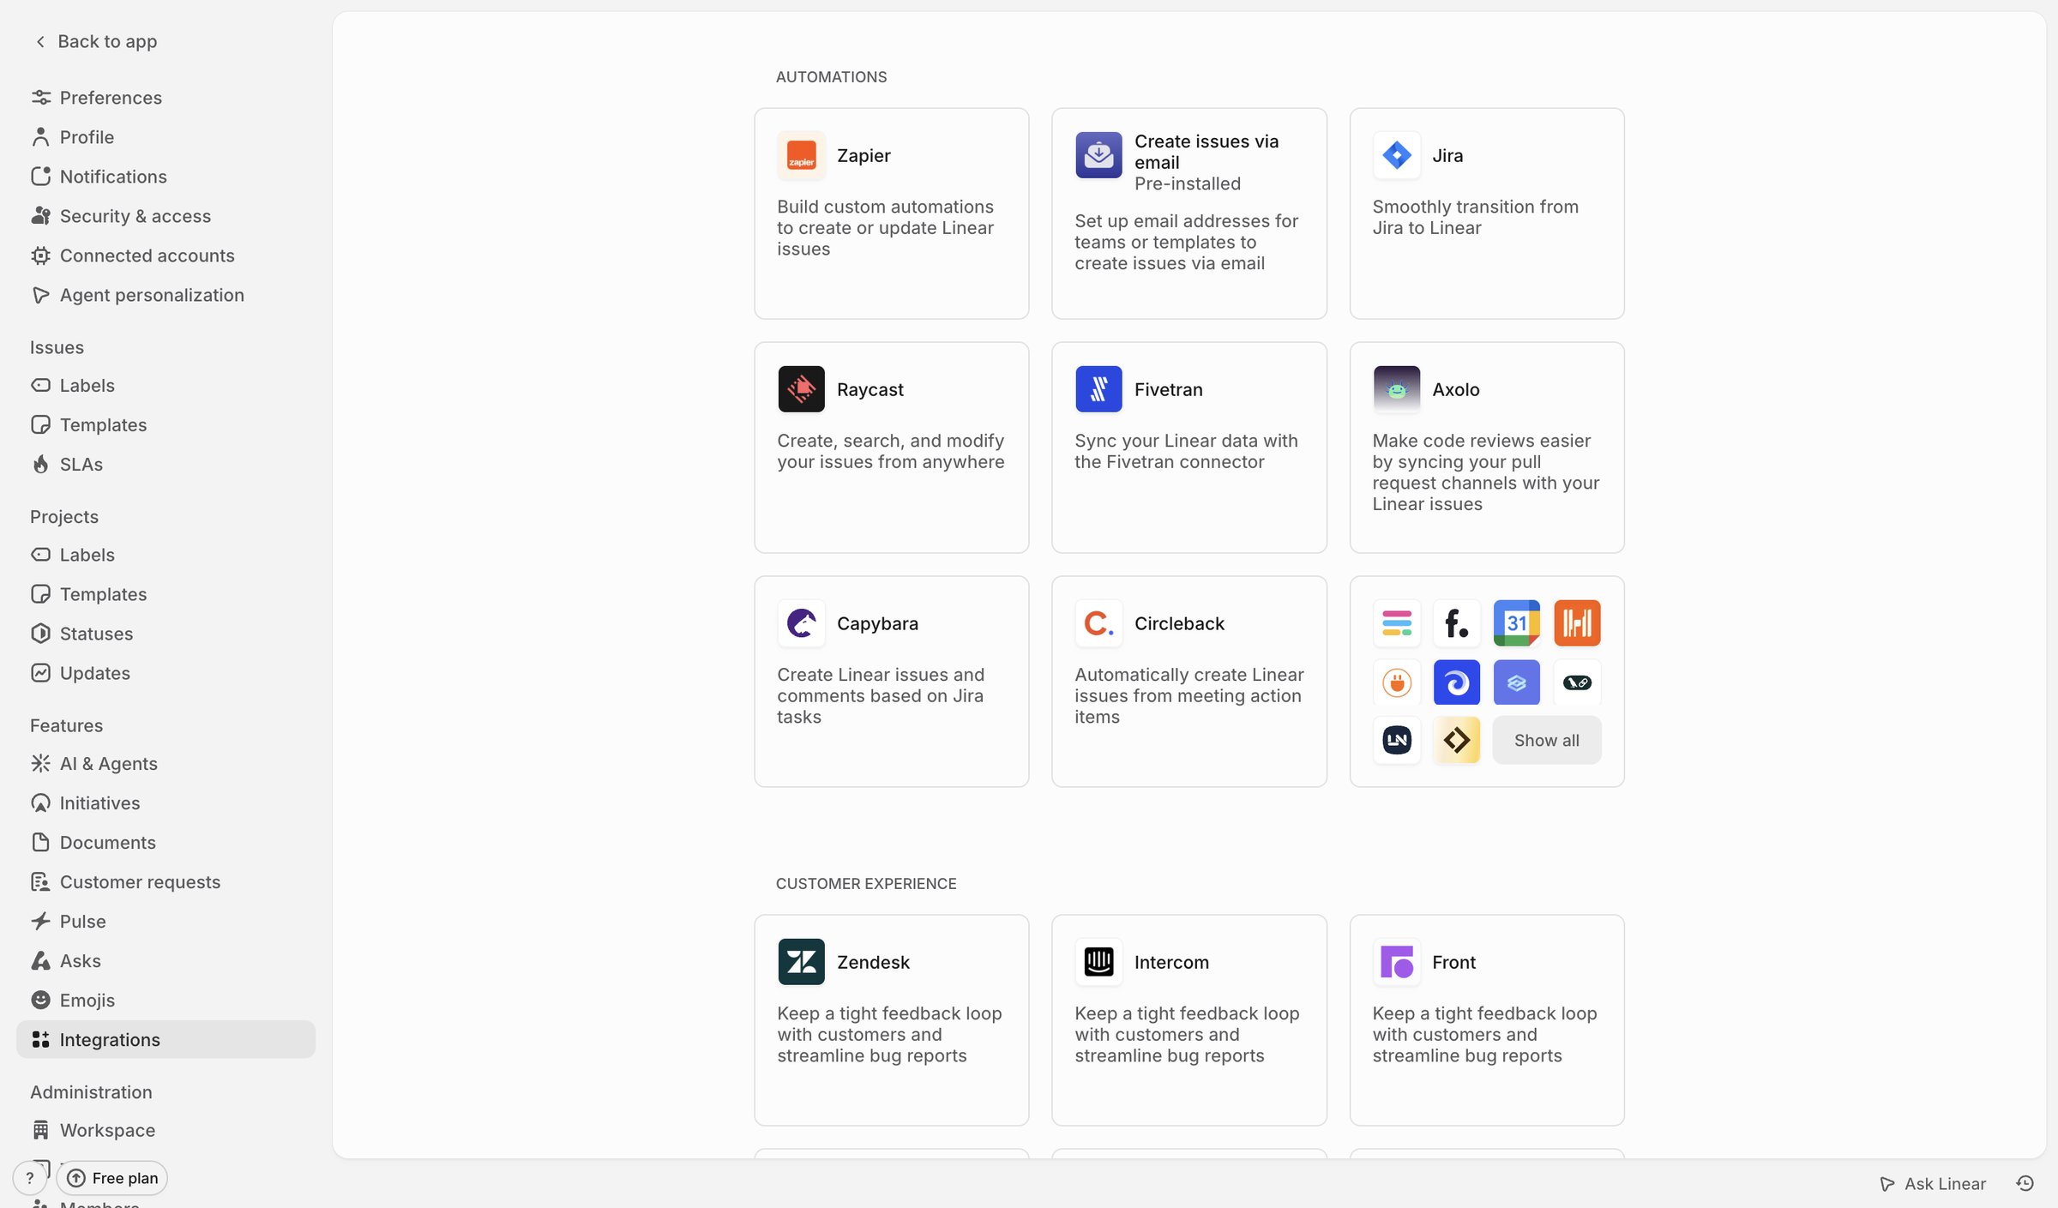The image size is (2058, 1208).
Task: Open Connected accounts settings
Action: 165,255
